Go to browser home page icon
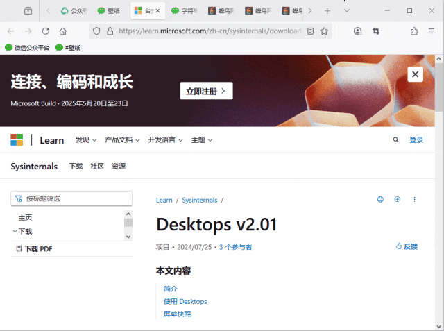Image resolution: width=444 pixels, height=331 pixels. pos(63,31)
